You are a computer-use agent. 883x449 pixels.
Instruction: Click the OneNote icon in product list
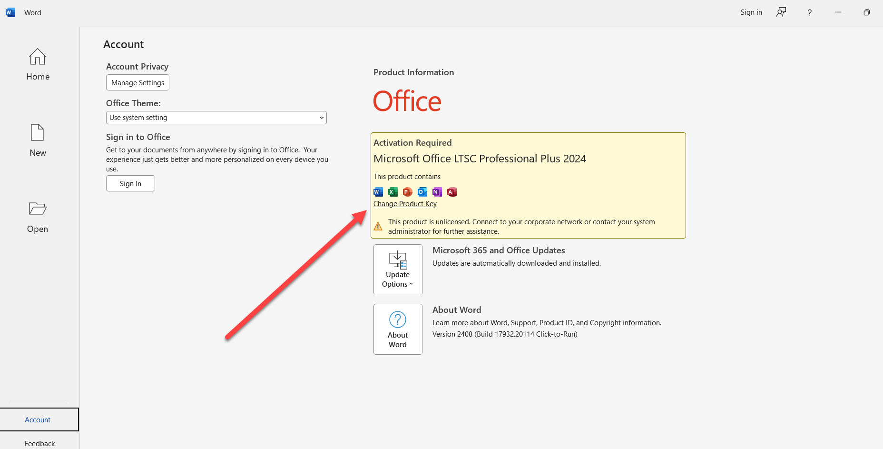tap(437, 192)
